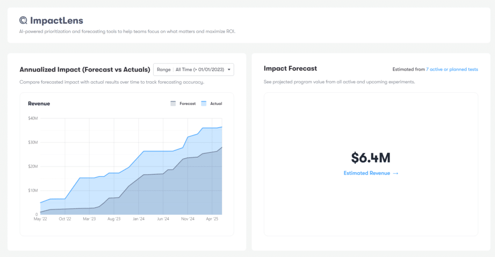The image size is (495, 257).
Task: Click the caret arrow in Range selector
Action: coord(229,70)
